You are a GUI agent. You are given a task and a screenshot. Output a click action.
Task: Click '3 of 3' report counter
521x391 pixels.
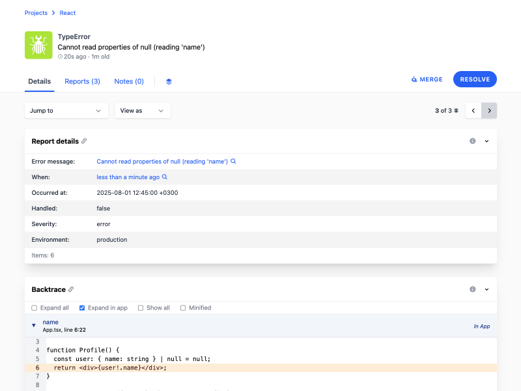tap(444, 110)
